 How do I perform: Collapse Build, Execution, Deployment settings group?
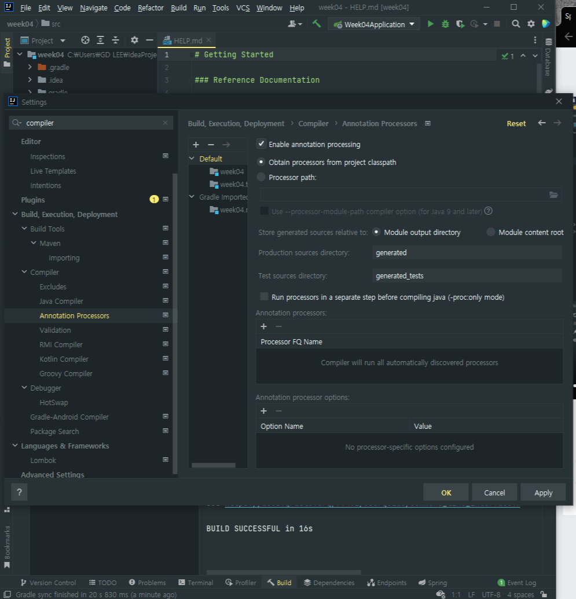[x=15, y=214]
